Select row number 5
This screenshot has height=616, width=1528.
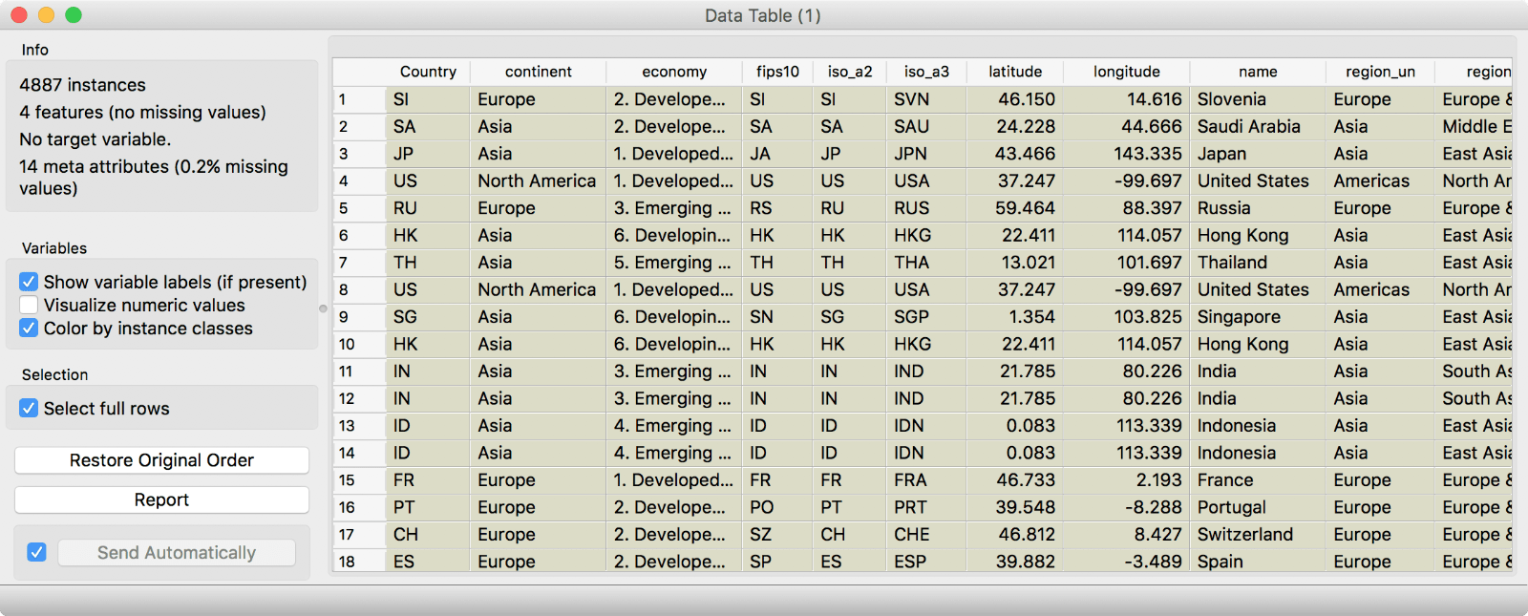(359, 208)
